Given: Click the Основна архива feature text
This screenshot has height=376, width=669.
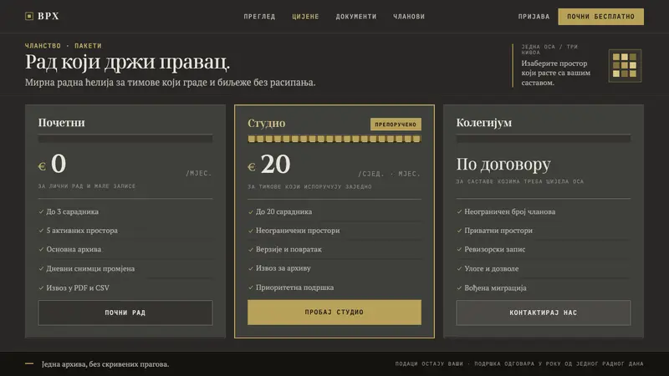Looking at the screenshot, I should pos(74,249).
